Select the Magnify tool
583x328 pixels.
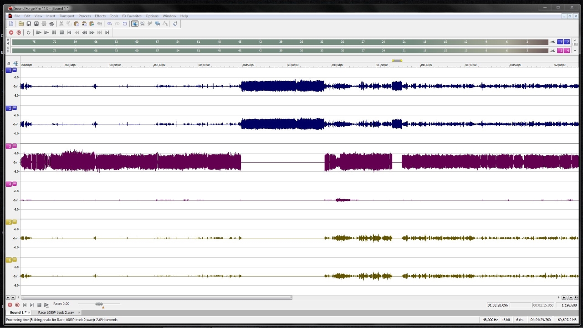pyautogui.click(x=142, y=24)
